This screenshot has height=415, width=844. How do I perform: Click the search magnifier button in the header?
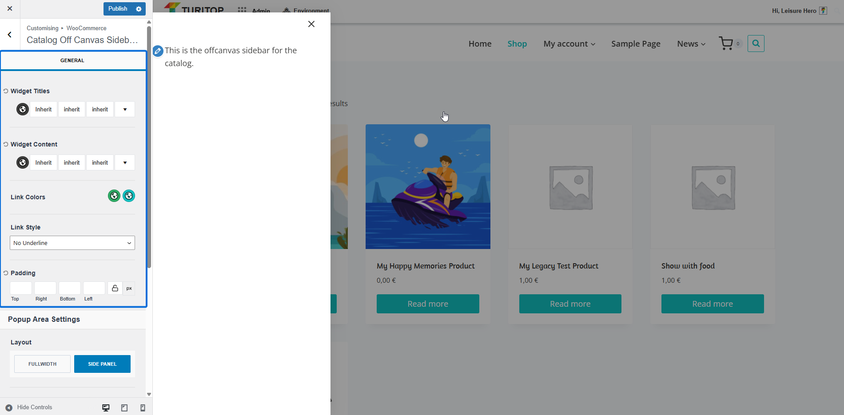coord(756,43)
